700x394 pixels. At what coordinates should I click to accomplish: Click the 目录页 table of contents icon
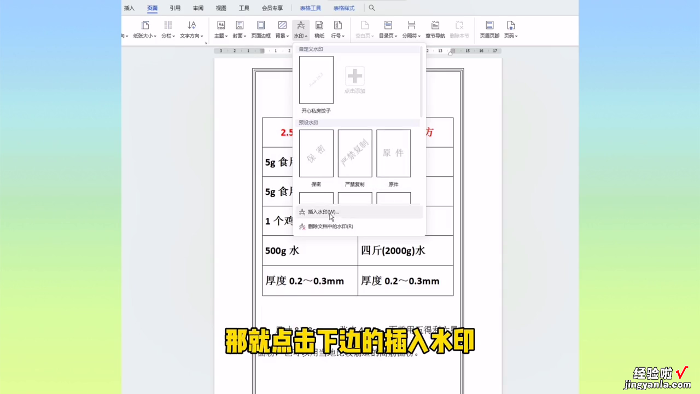pyautogui.click(x=388, y=25)
